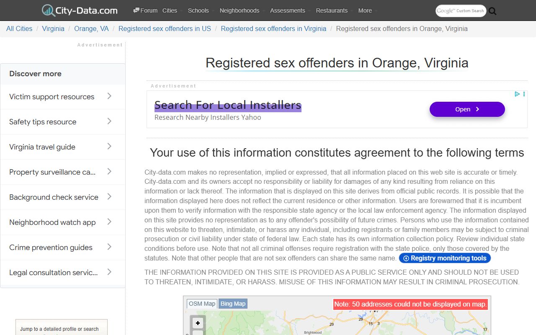Focus the Google Custom Search field
This screenshot has width=536, height=335.
click(x=461, y=11)
